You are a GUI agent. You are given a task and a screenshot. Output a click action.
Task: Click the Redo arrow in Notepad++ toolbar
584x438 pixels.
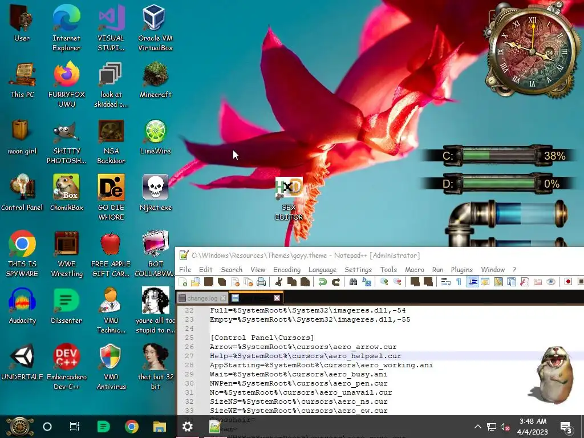335,282
